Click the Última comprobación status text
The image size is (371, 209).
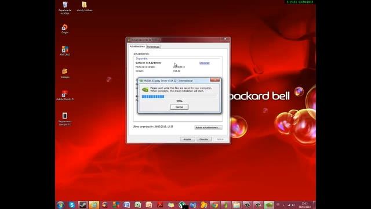pyautogui.click(x=153, y=127)
